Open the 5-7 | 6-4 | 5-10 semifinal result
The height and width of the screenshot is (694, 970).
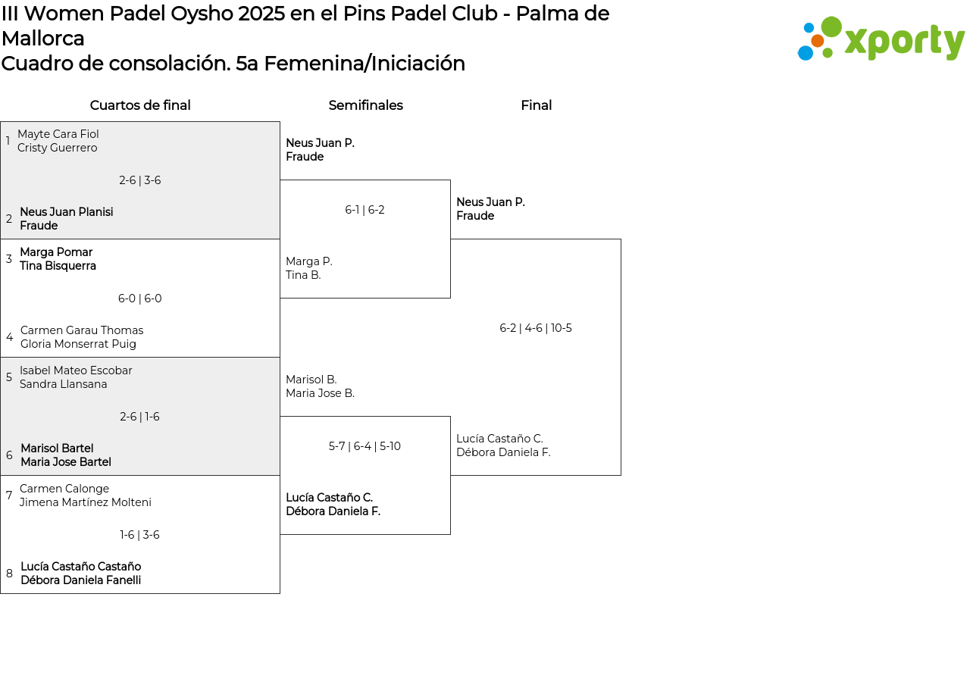[365, 446]
